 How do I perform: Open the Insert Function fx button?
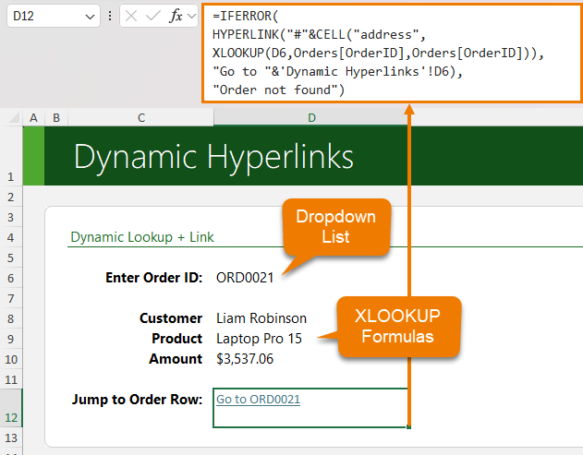point(176,16)
